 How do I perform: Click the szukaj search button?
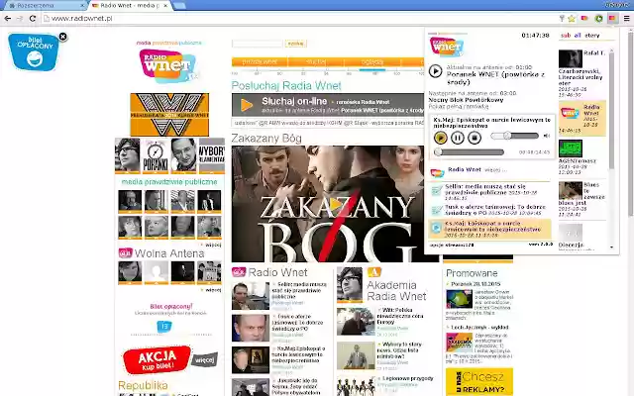pos(296,44)
